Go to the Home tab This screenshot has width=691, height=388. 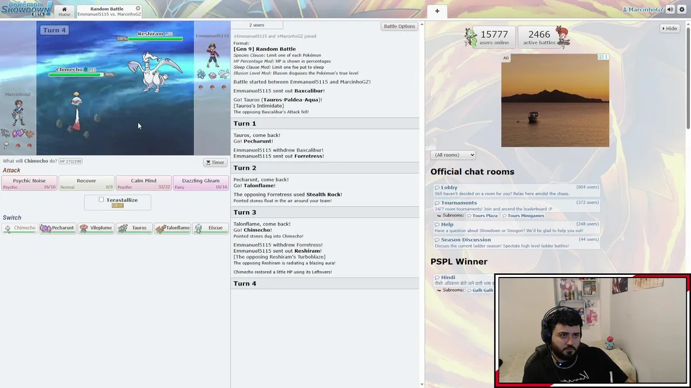[x=64, y=11]
